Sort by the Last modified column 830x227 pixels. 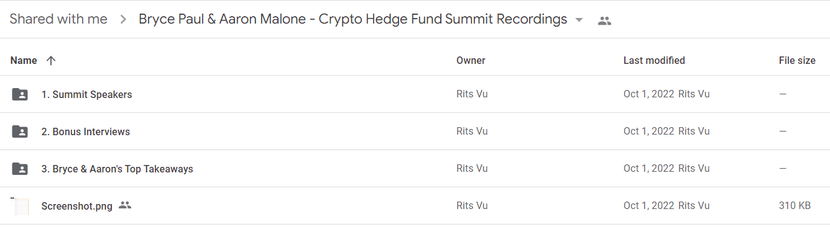654,61
